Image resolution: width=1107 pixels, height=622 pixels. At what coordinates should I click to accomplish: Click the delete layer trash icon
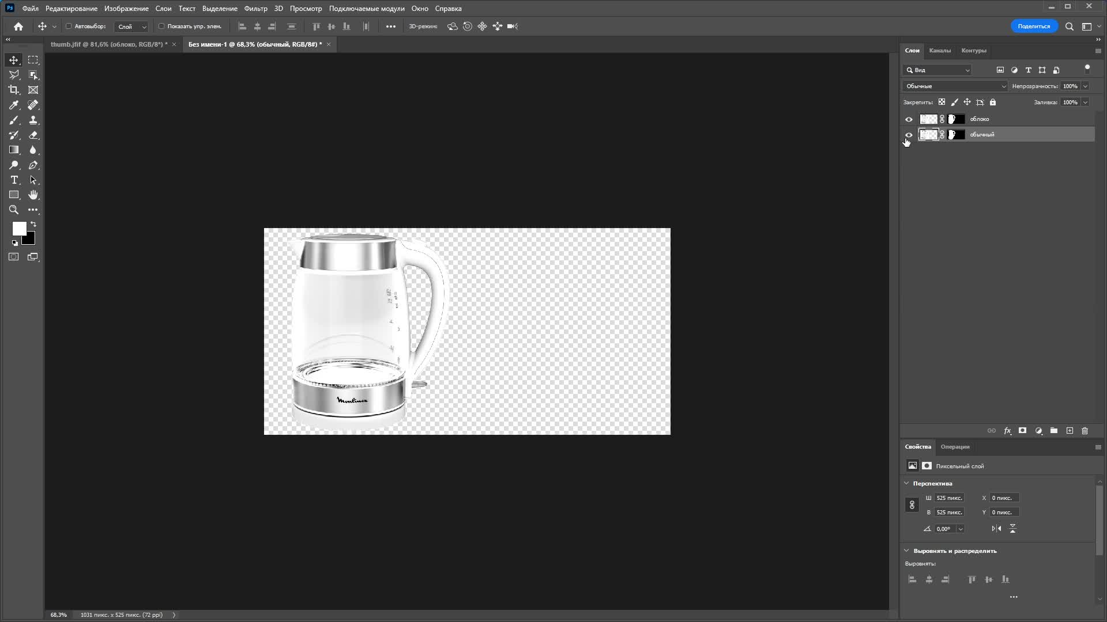1085,431
